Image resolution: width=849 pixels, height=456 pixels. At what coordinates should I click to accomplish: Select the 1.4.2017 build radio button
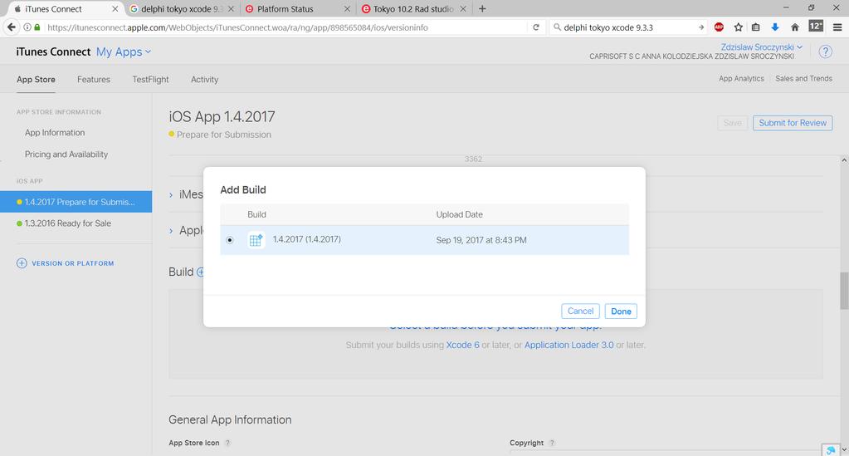pyautogui.click(x=230, y=240)
